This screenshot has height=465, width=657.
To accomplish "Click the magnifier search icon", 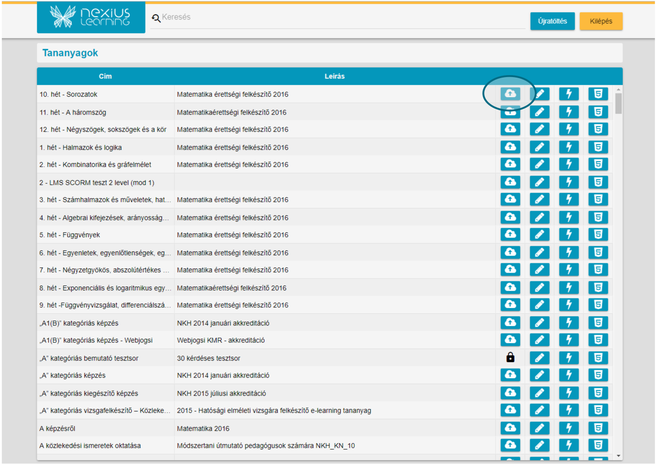I will click(156, 18).
